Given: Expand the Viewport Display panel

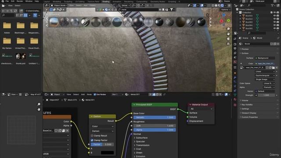Looking at the screenshot, I should (249, 113).
